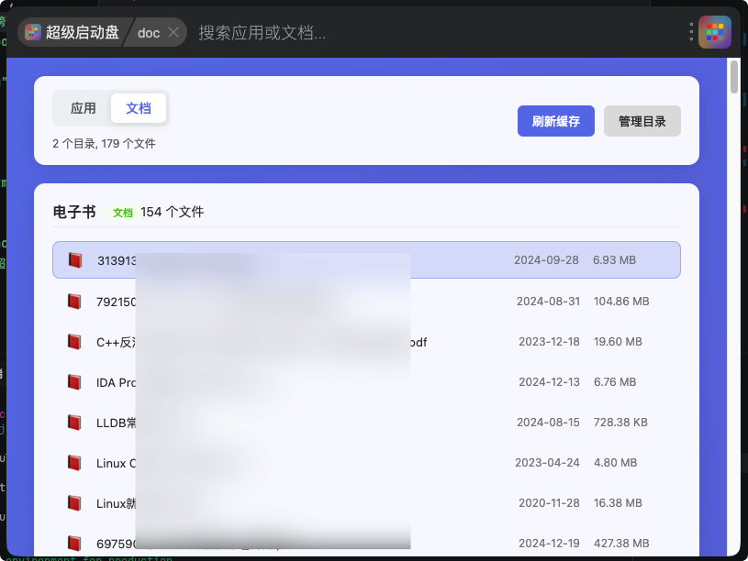Click the book icon beside IDA Pro file

[x=74, y=382]
